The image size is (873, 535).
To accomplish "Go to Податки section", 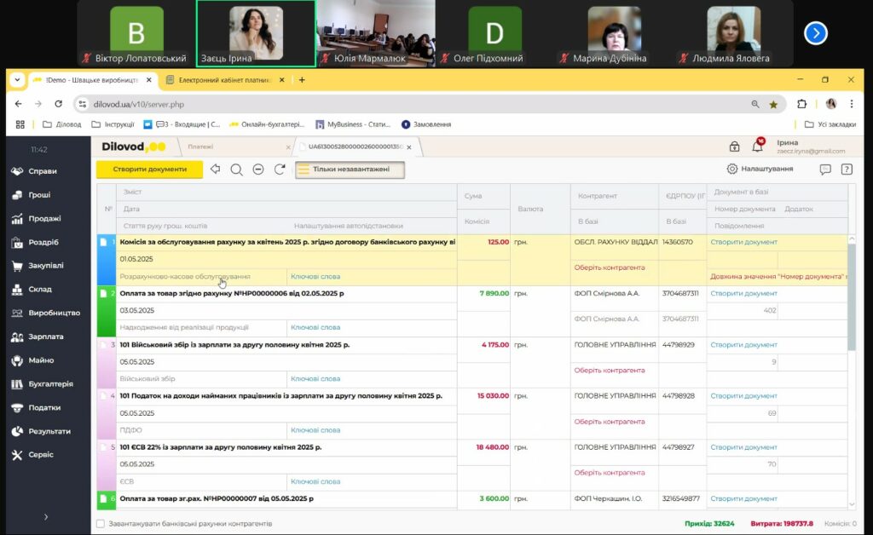I will click(x=36, y=408).
